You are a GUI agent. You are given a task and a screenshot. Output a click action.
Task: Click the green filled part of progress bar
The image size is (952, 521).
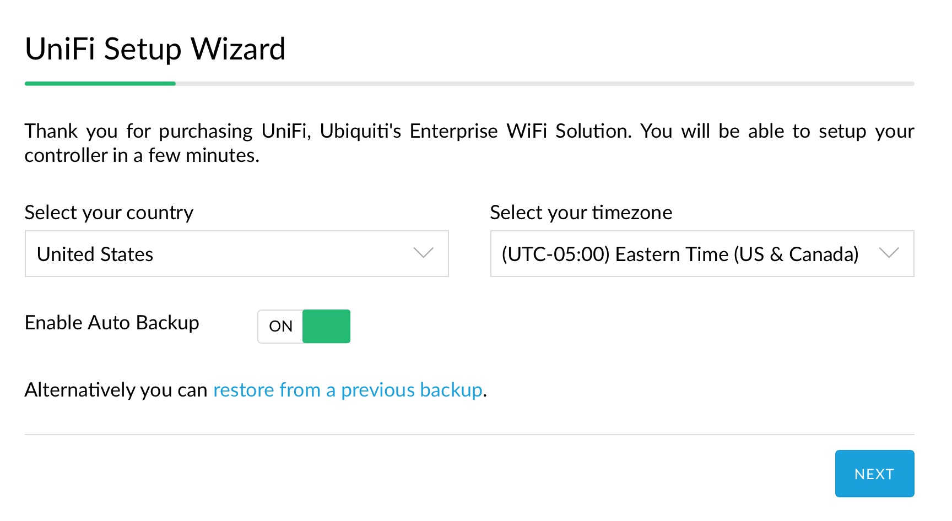pyautogui.click(x=100, y=84)
